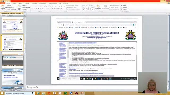The width and height of the screenshot is (170, 95).
Task: Open the Выровнять текст dropdown
Action: click(x=71, y=7)
